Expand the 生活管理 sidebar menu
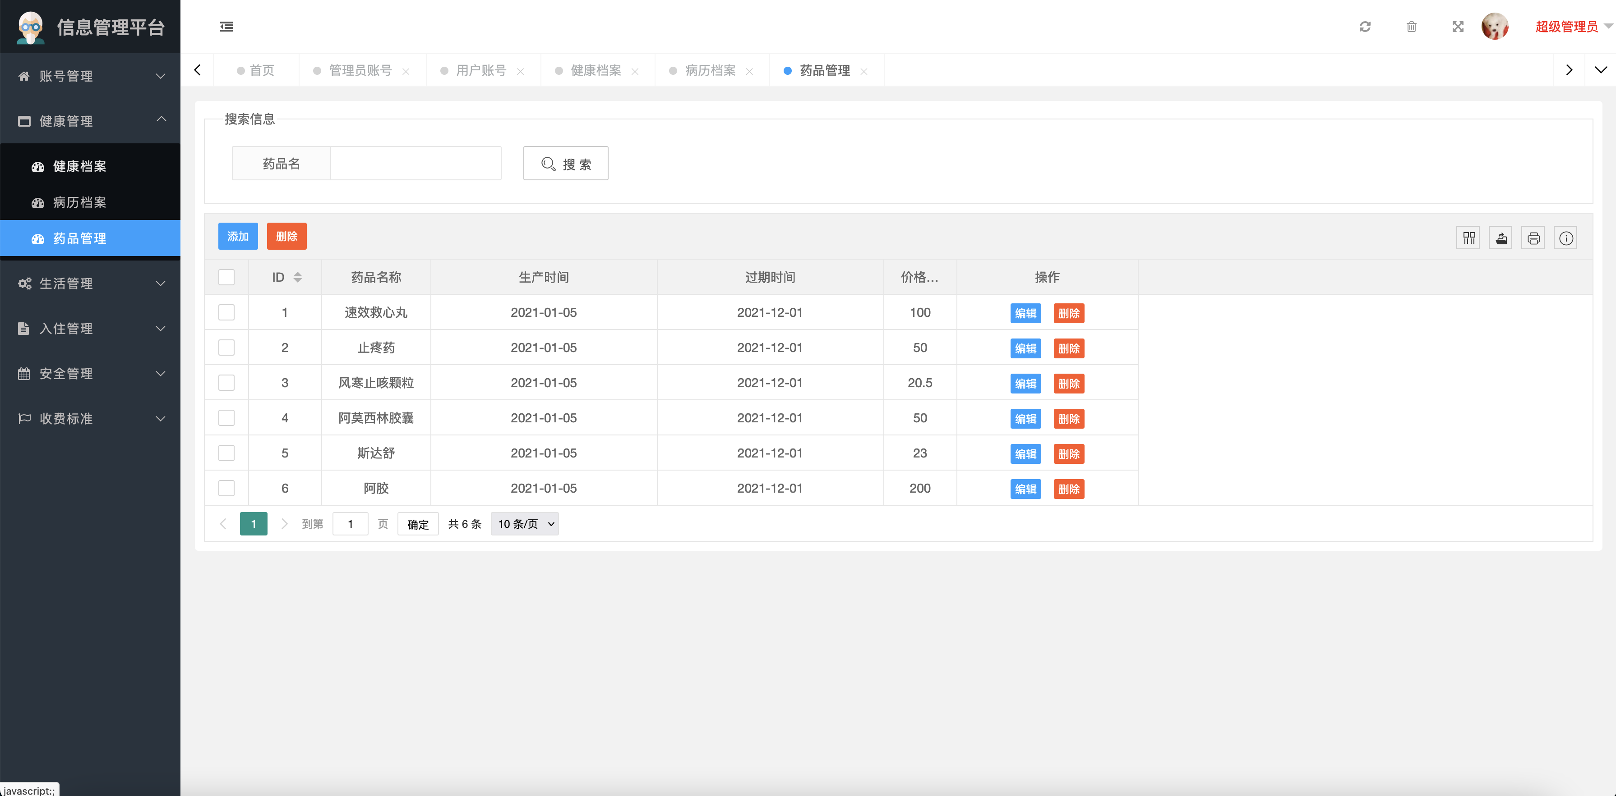The image size is (1616, 796). 90,284
